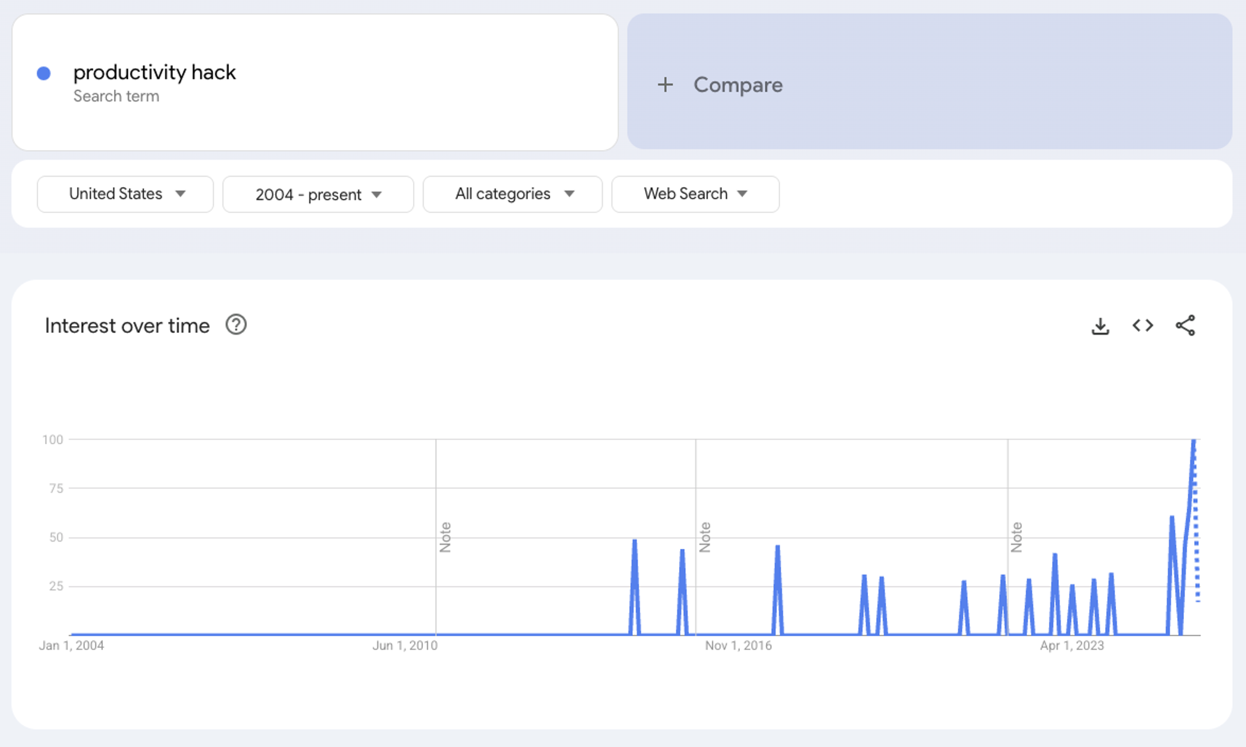Click the plus icon beside Compare
Image resolution: width=1246 pixels, height=747 pixels.
tap(665, 85)
